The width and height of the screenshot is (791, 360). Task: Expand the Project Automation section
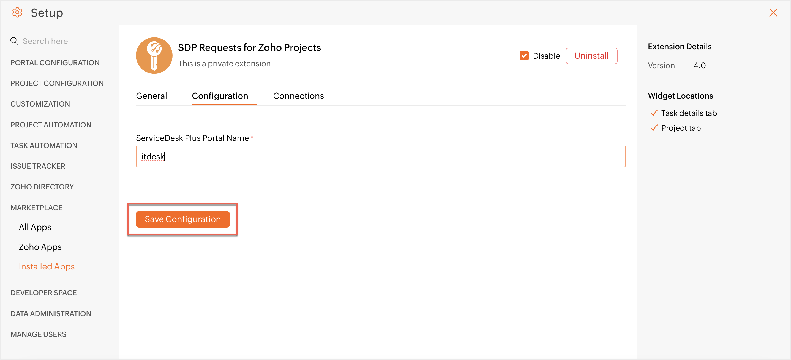[x=51, y=125]
